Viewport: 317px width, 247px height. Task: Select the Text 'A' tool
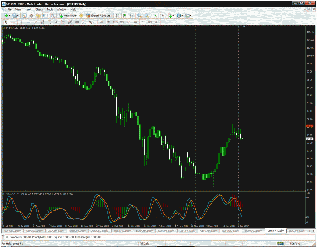pos(56,22)
